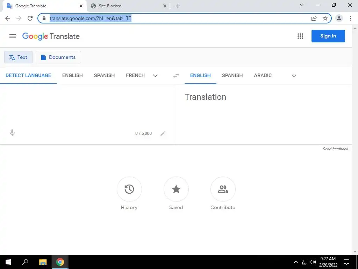Show hidden system tray icons
Viewport: 358px width, 269px height.
(x=296, y=262)
